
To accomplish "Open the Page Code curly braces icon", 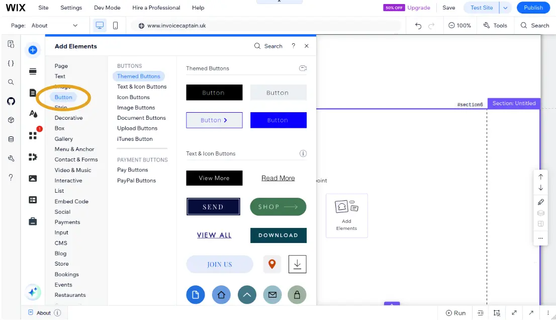I will [x=11, y=63].
